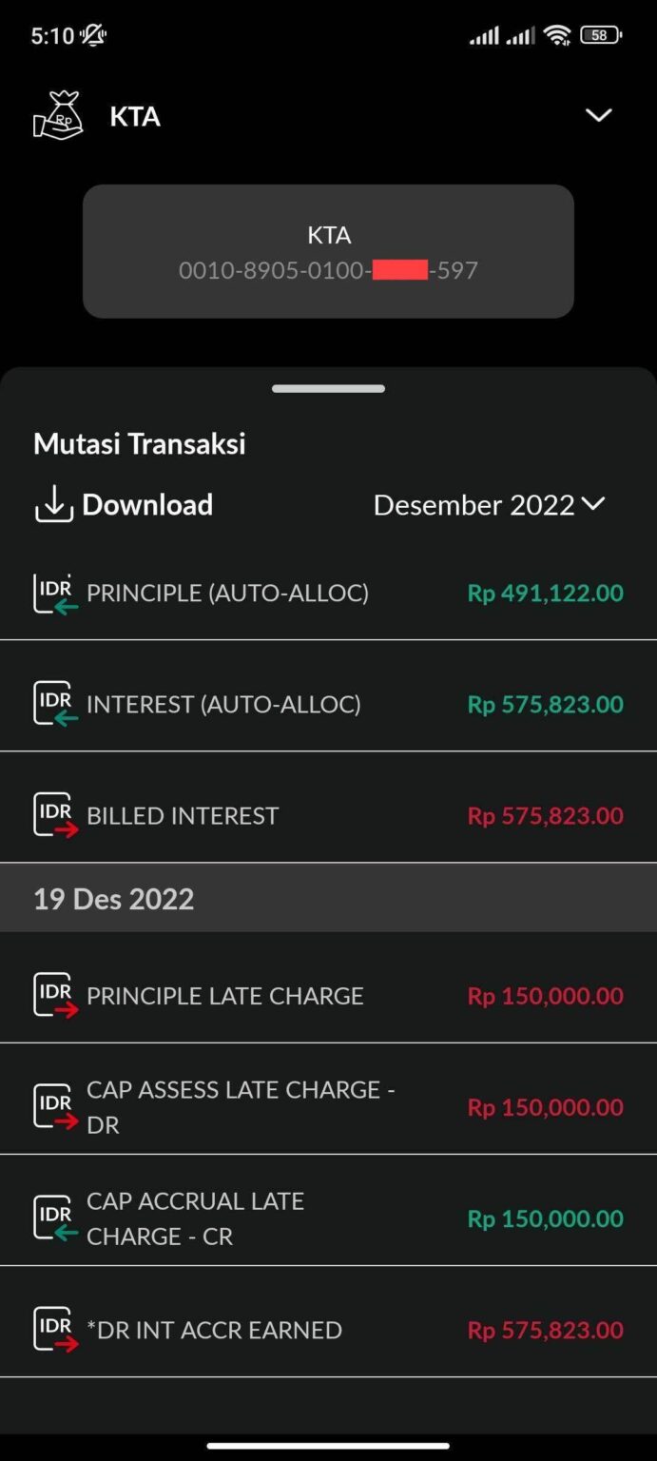The image size is (657, 1461).
Task: Tap the INTEREST (AUTO-ALLOC) credit icon
Action: [x=55, y=705]
